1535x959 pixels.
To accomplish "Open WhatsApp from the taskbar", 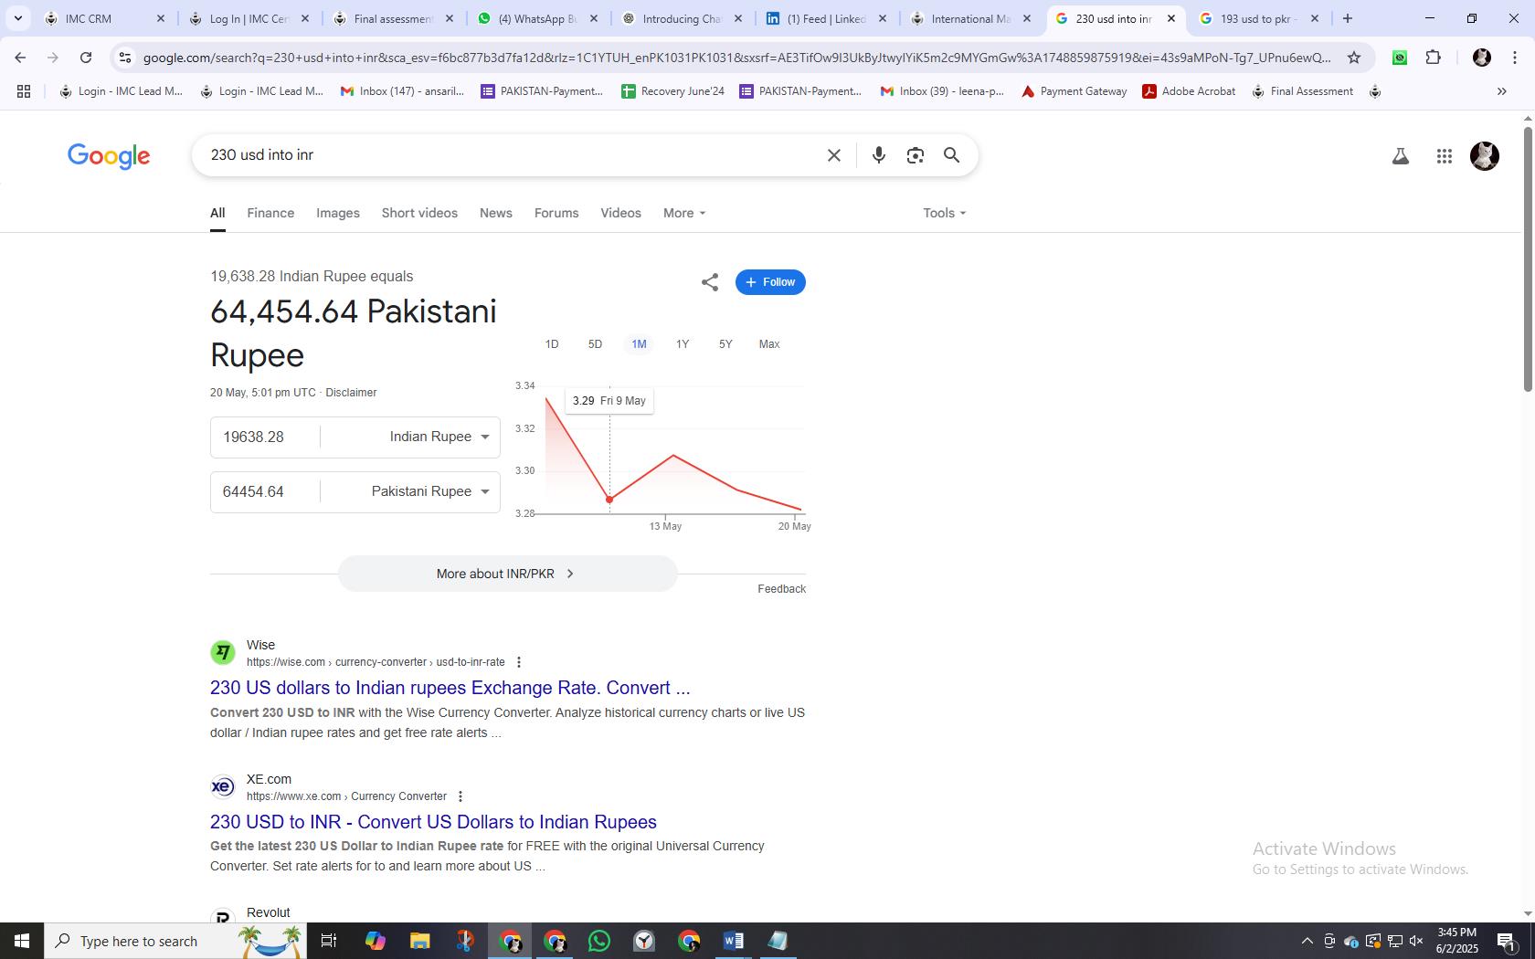I will 599,941.
